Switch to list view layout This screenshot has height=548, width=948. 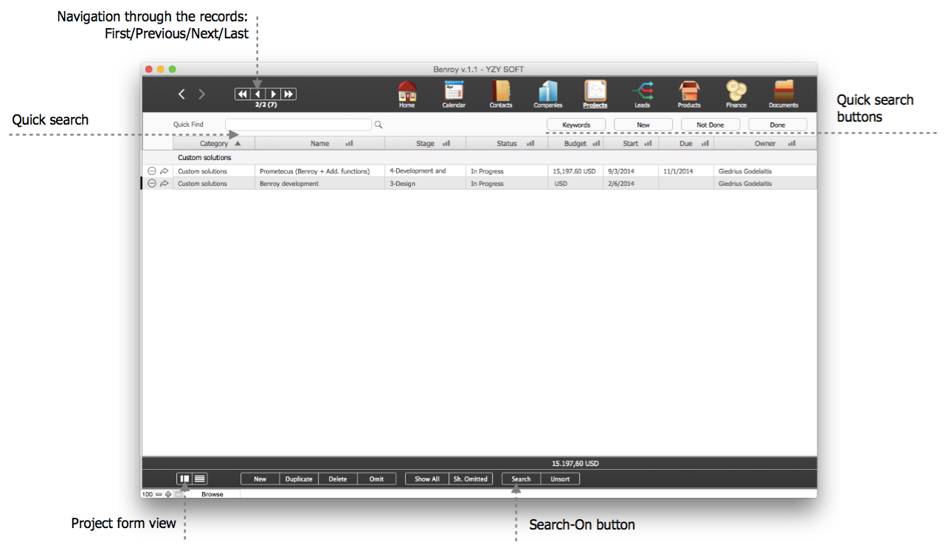coord(200,479)
